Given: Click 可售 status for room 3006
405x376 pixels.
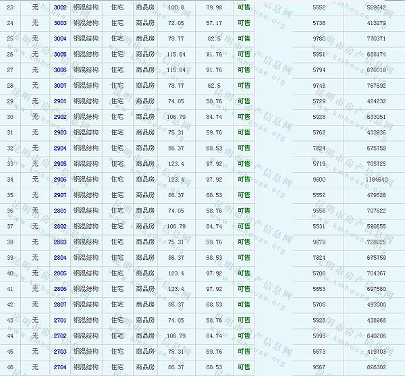Looking at the screenshot, I should point(244,70).
